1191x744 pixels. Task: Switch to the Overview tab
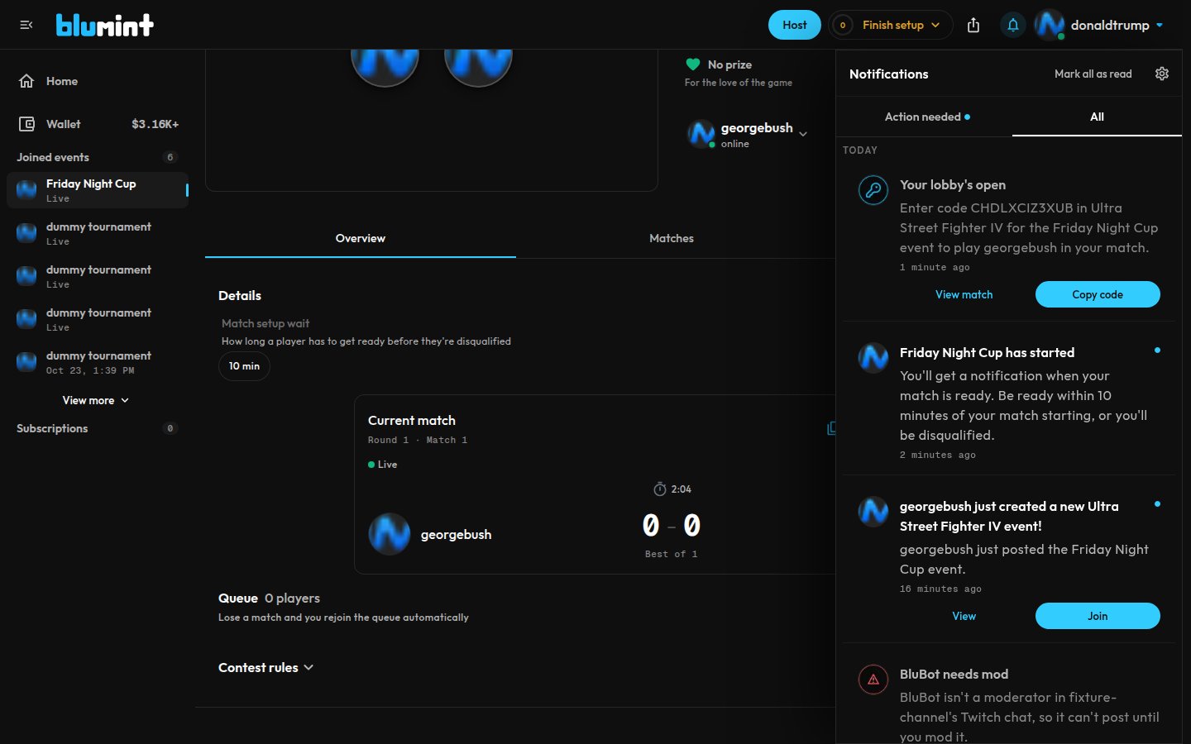361,238
